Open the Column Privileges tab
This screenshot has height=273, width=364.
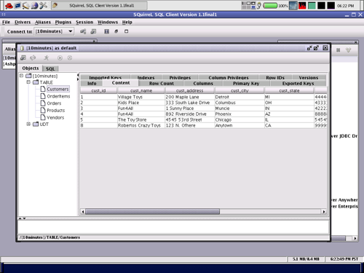(229, 77)
